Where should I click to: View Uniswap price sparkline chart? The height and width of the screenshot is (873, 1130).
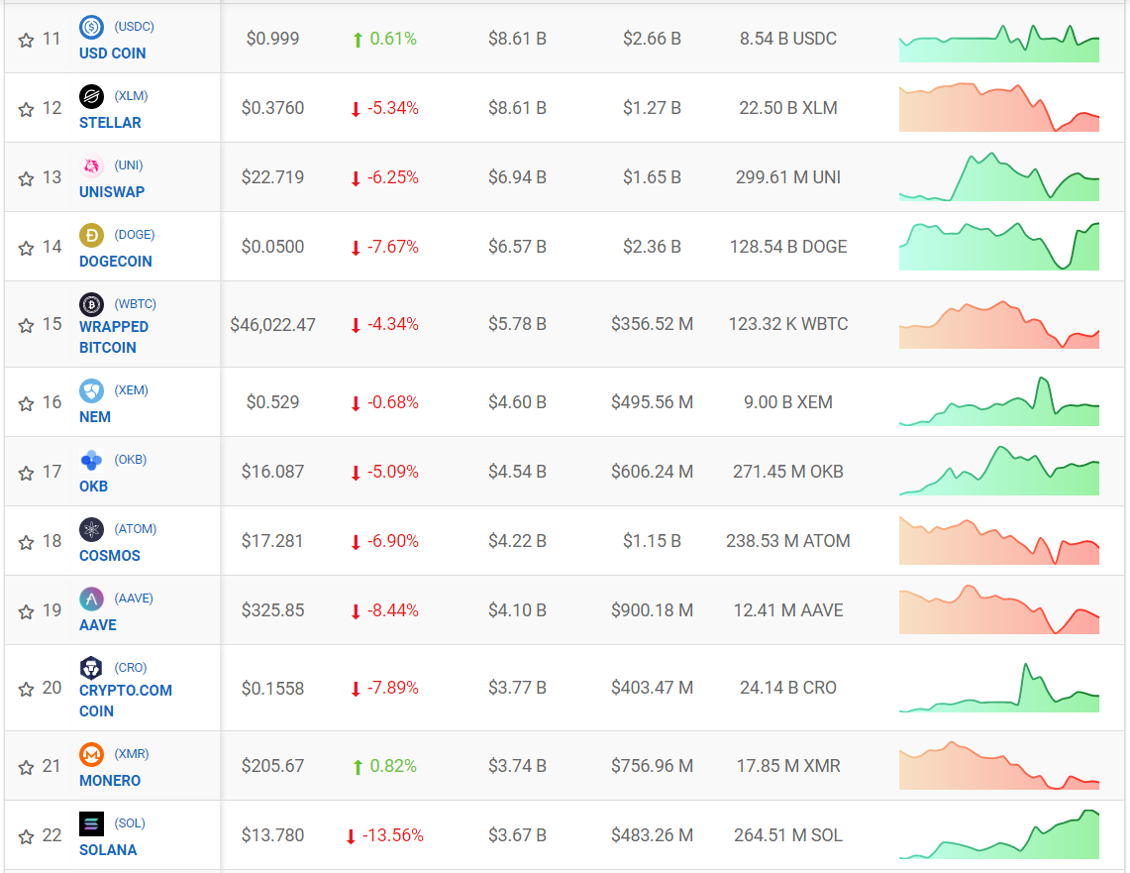999,176
